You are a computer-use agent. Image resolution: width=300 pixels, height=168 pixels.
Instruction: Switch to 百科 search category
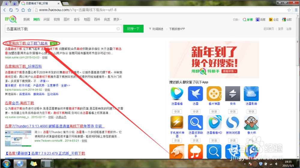tap(97, 19)
